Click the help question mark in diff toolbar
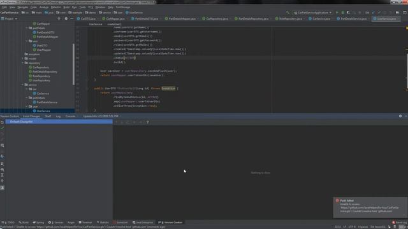408x229 pixels. [147, 122]
